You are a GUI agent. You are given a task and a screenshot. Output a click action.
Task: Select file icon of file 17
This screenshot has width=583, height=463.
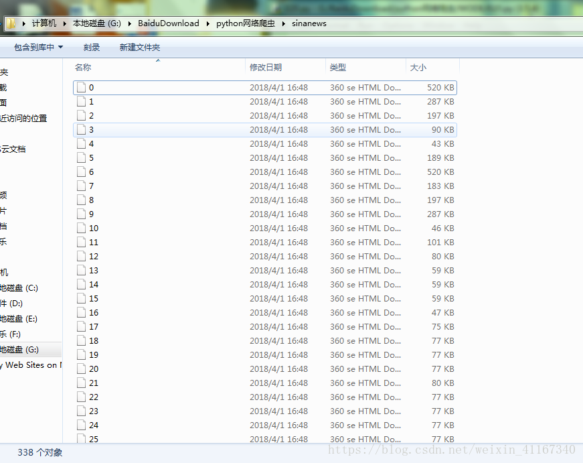81,327
